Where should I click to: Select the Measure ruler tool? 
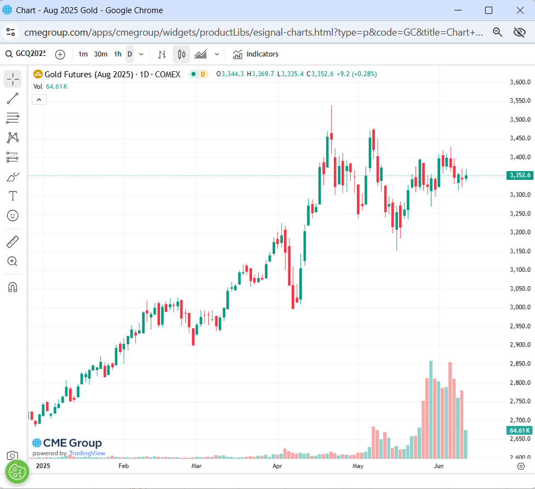pos(13,242)
